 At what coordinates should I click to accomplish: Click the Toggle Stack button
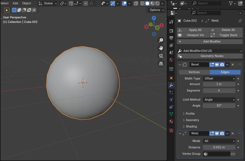click(226, 35)
